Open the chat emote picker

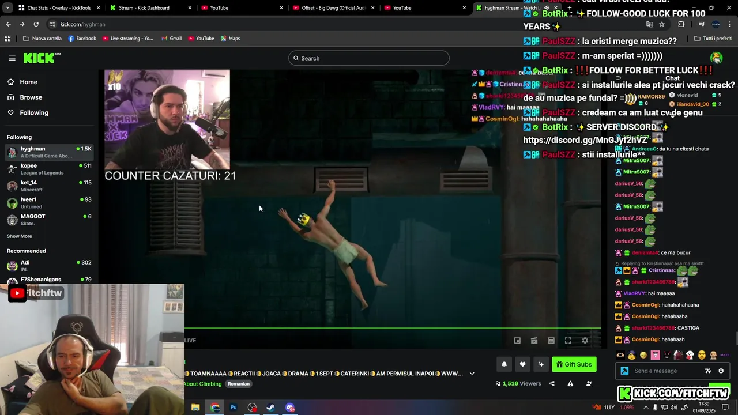(721, 371)
